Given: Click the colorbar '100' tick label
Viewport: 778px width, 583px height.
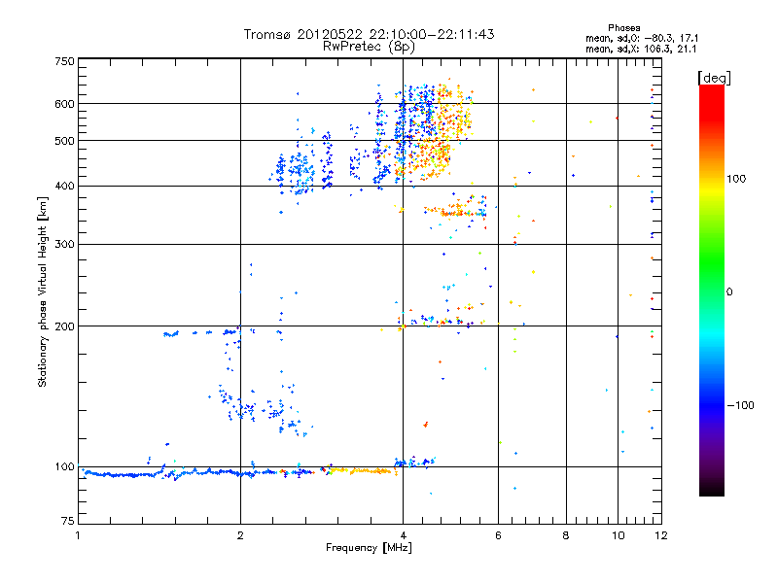Looking at the screenshot, I should (x=736, y=179).
